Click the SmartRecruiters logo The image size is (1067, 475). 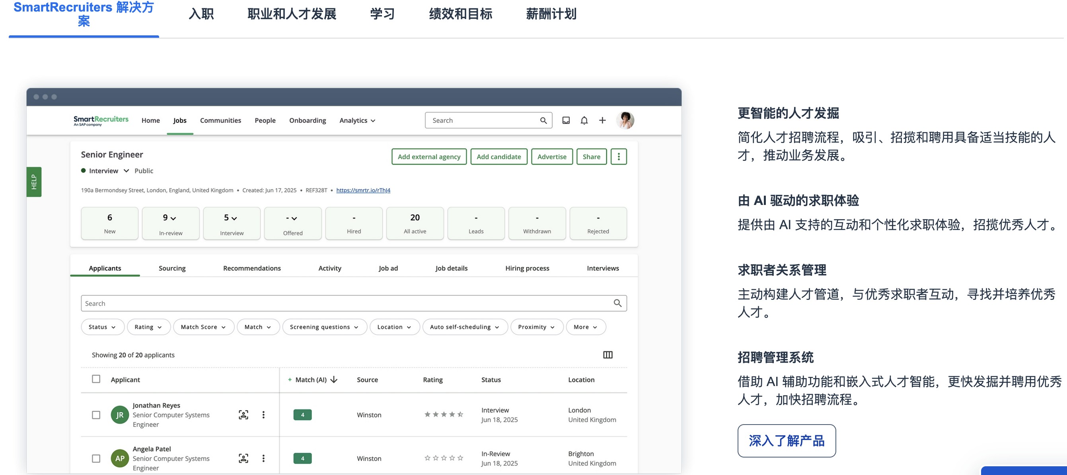click(x=101, y=120)
